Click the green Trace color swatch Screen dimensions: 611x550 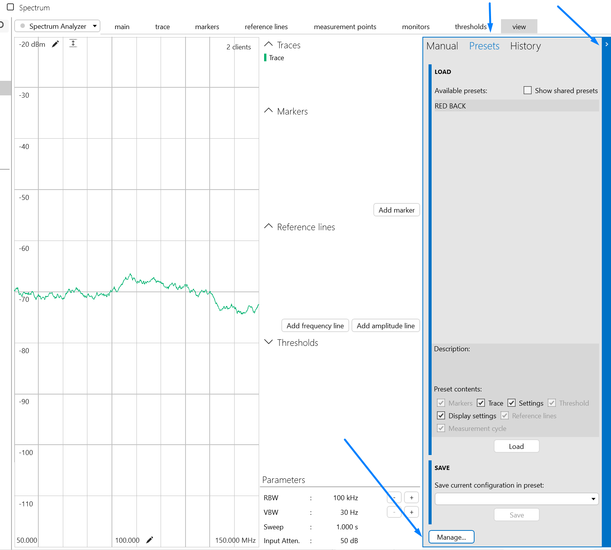[x=265, y=58]
